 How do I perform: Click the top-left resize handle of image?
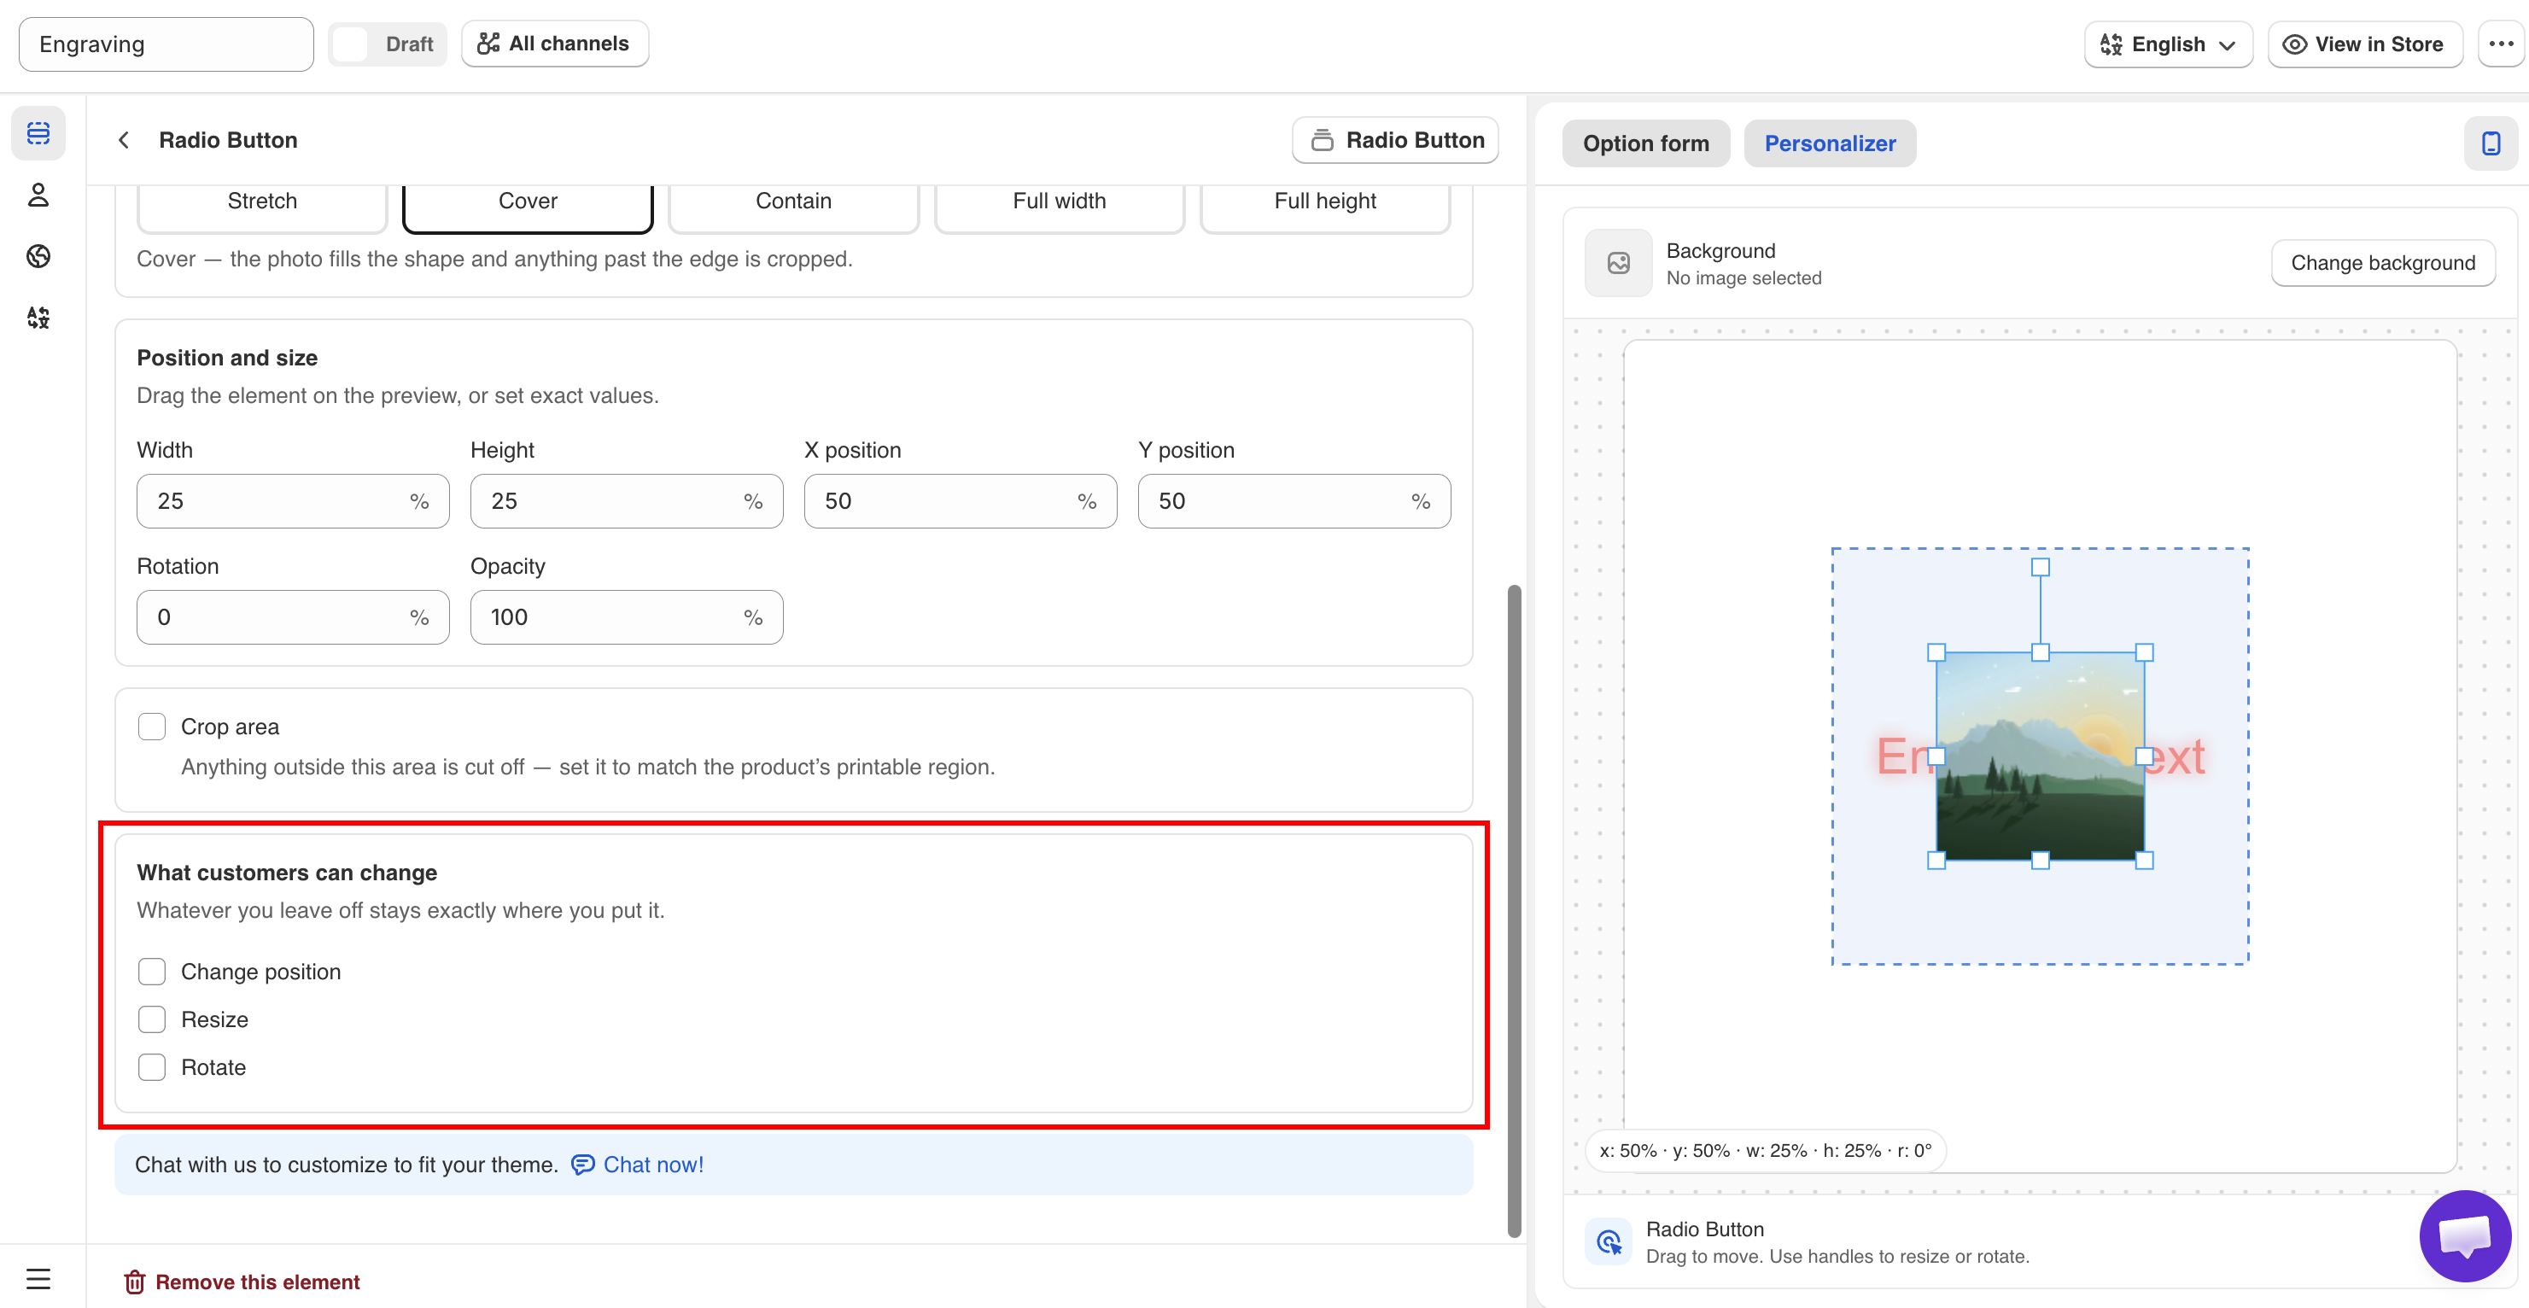point(1936,652)
